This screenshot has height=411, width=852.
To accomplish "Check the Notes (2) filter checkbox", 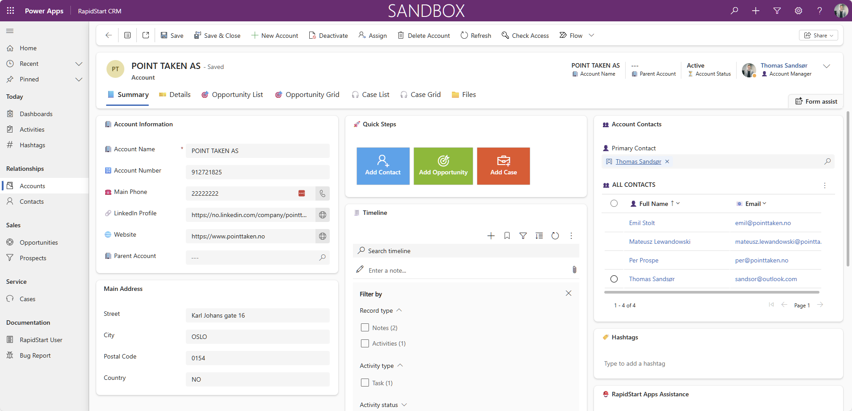I will (365, 327).
